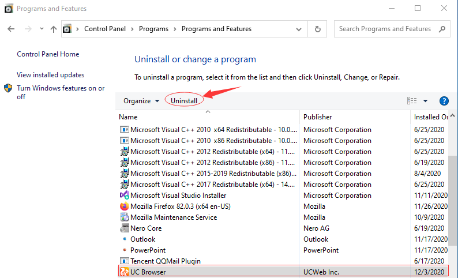Click 11/26/2020 install date cell
458x278 pixels.
tap(431, 206)
